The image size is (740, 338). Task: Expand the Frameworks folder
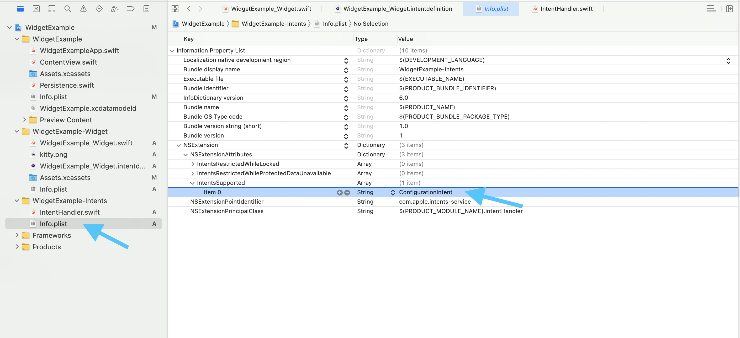tap(17, 235)
